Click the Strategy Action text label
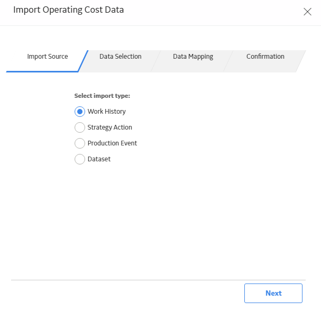 point(109,127)
